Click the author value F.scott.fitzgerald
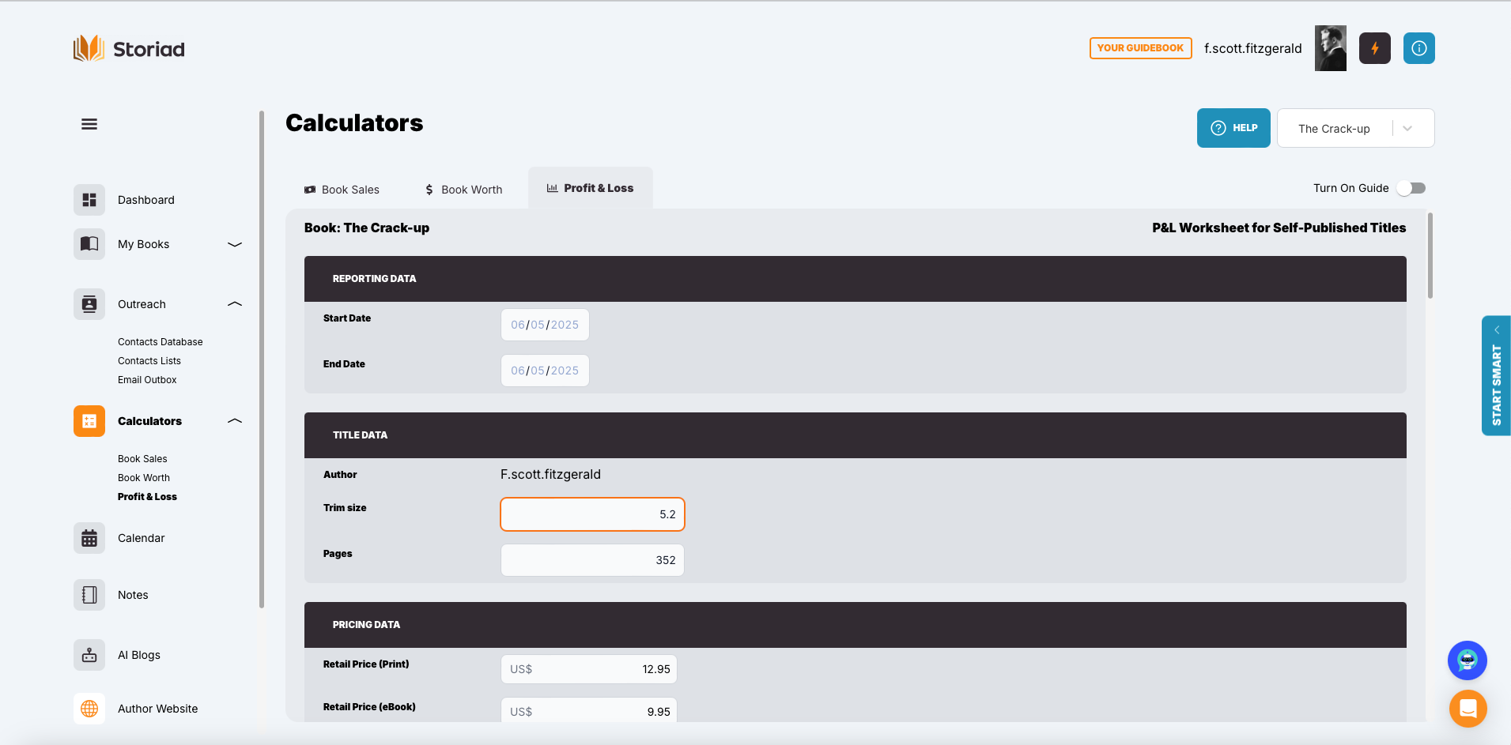Screen dimensions: 1511x745 coord(550,474)
